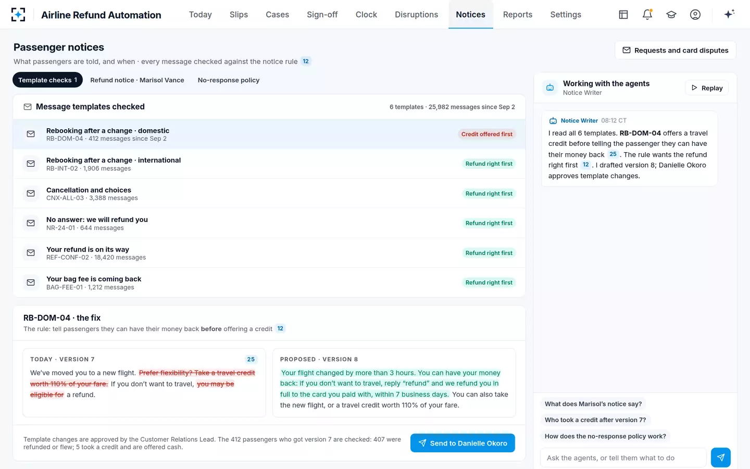This screenshot has height=469, width=750.
Task: Click envelope icon of Rebooking international row
Action: [31, 164]
